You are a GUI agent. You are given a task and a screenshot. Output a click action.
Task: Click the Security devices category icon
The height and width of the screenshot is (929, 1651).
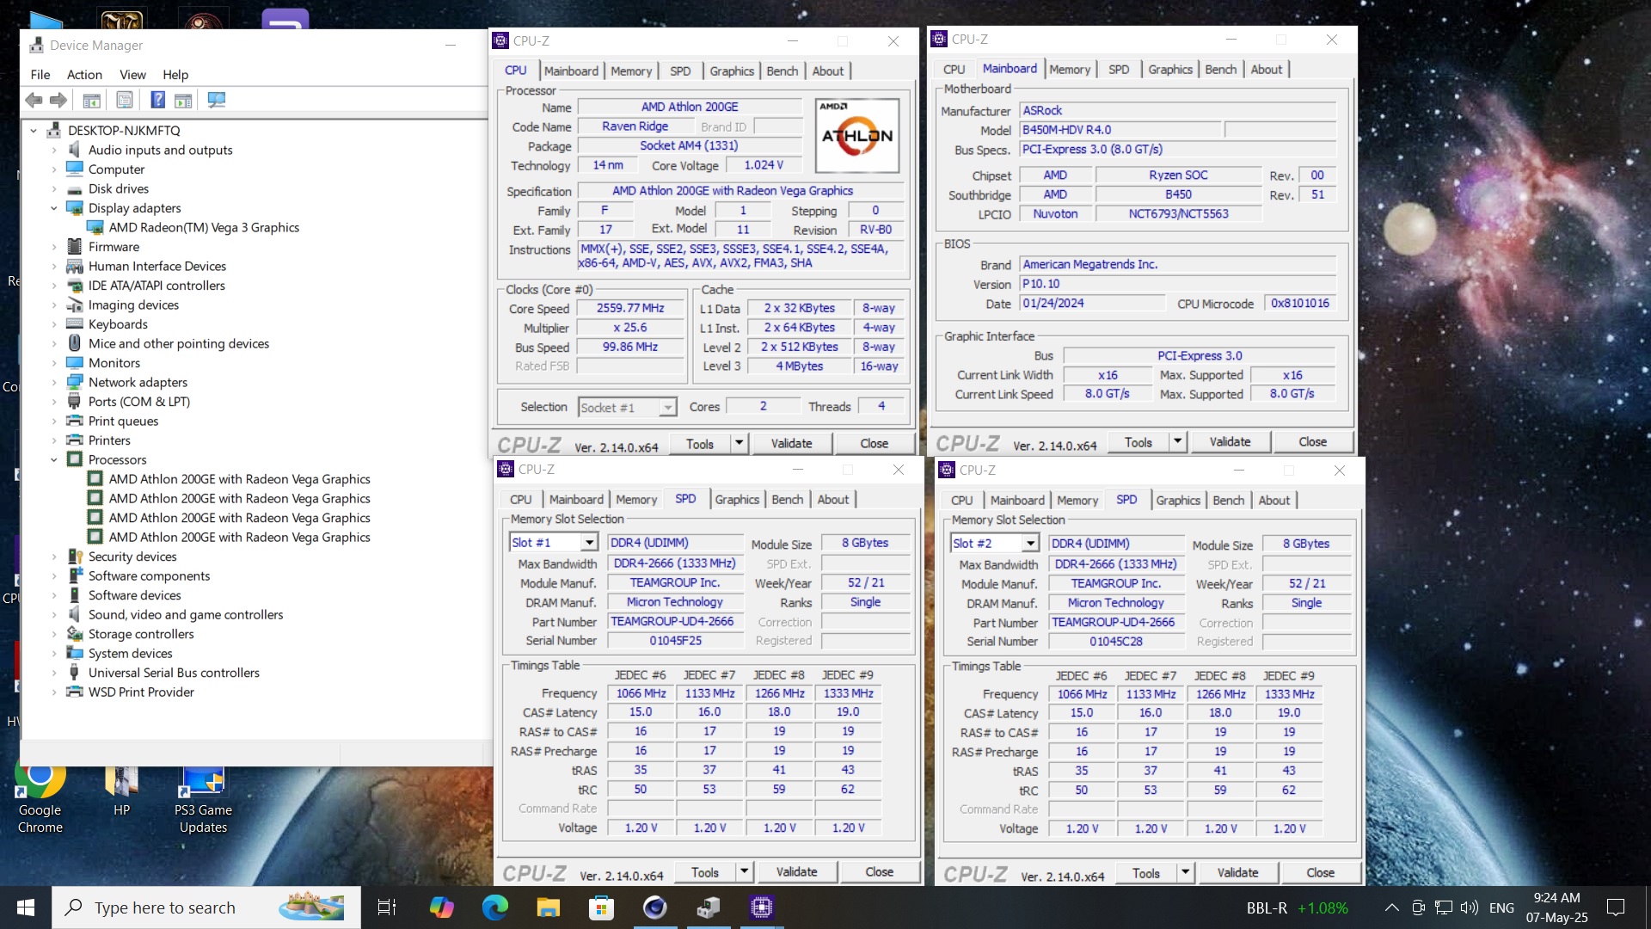click(x=75, y=557)
